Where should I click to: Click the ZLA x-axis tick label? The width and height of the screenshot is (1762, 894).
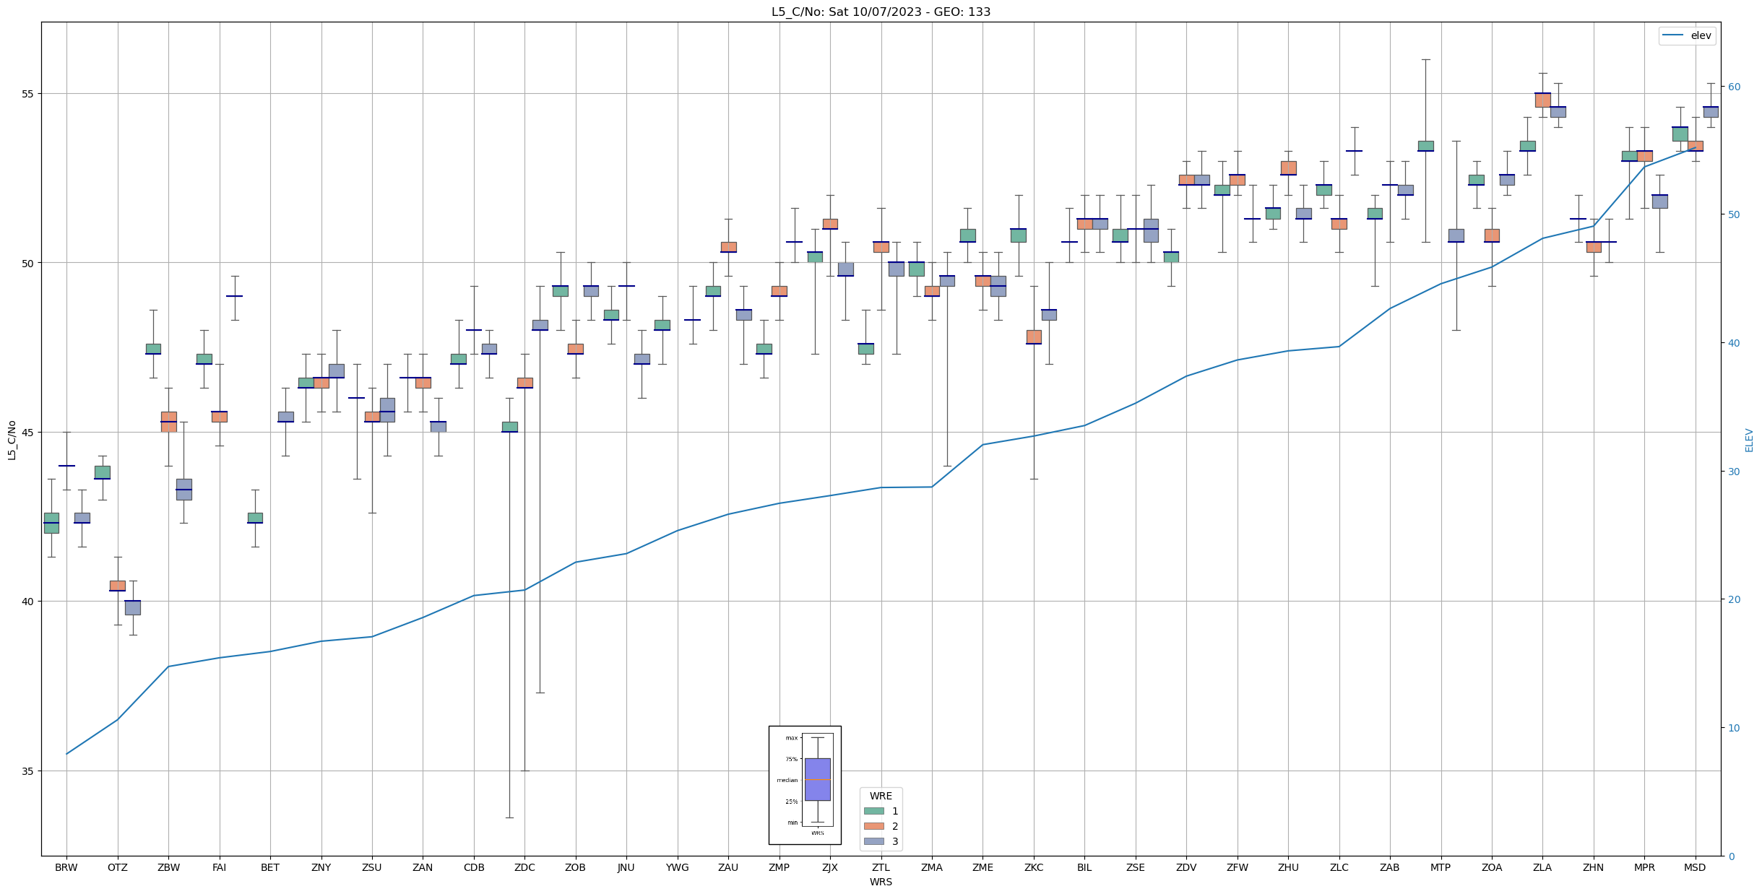1542,867
